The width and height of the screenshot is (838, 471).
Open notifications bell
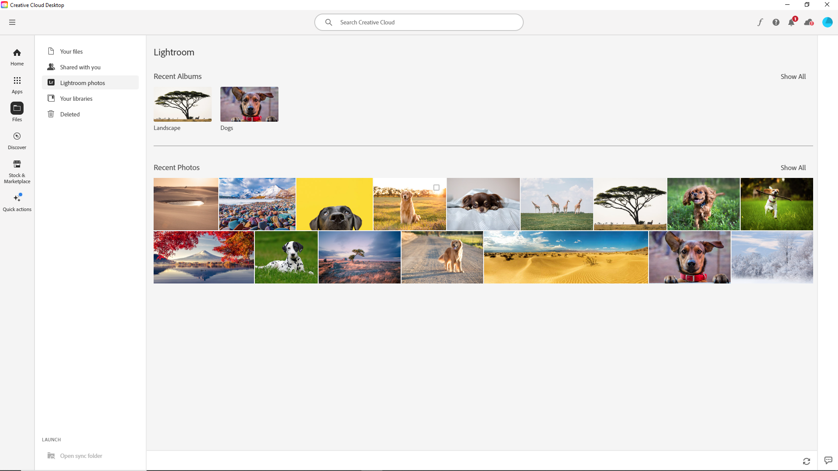point(791,22)
